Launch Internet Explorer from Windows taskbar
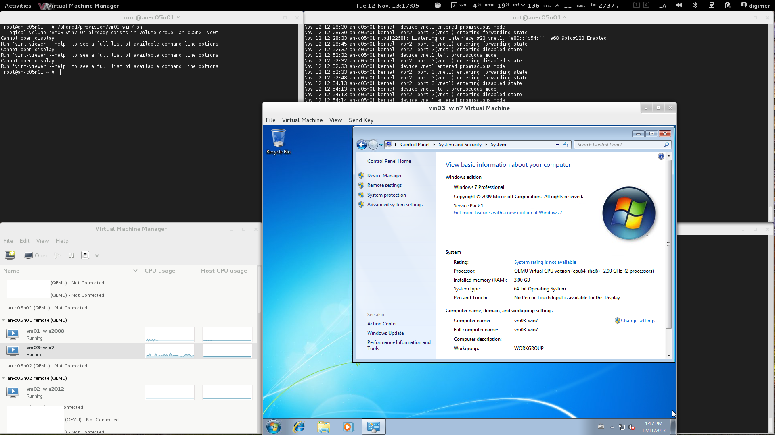The image size is (775, 435). click(x=299, y=427)
